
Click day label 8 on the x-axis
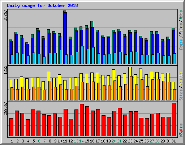(50, 141)
